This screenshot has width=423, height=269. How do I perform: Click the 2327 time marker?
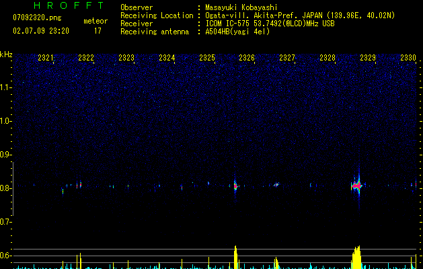point(287,58)
